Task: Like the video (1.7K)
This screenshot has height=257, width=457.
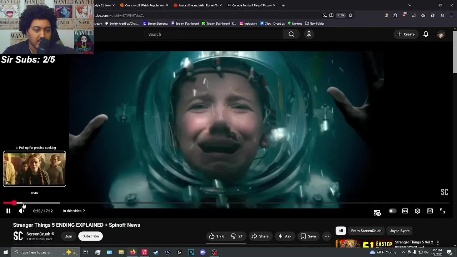Action: tap(217, 236)
